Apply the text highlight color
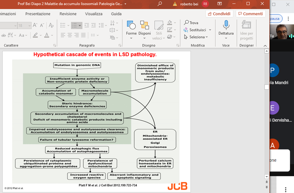The image size is (294, 193). (35, 35)
